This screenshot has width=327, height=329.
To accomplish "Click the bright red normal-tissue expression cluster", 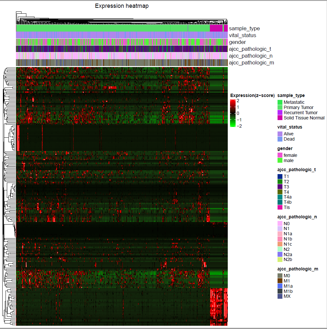I will point(219,307).
